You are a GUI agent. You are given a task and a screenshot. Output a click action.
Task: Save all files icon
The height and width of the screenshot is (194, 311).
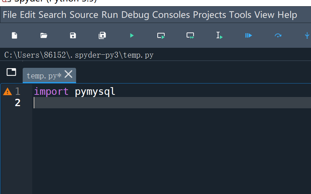(102, 36)
